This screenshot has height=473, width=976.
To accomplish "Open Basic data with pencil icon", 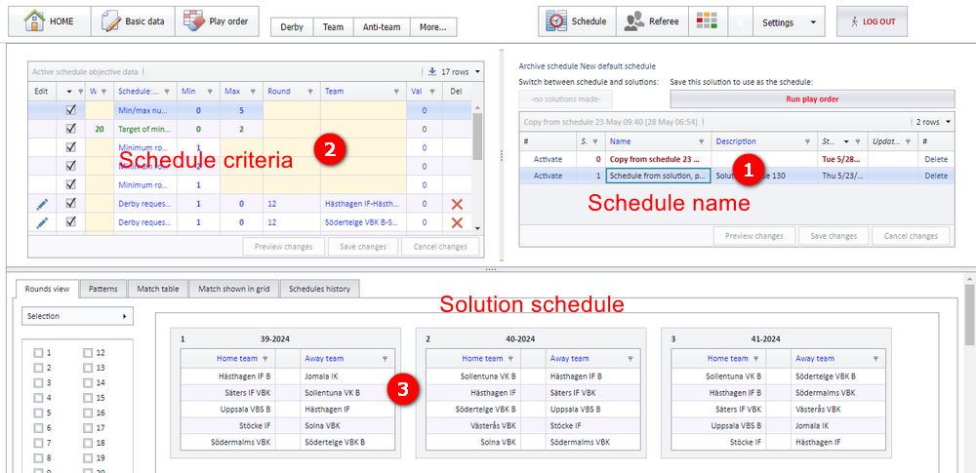I will tap(133, 21).
